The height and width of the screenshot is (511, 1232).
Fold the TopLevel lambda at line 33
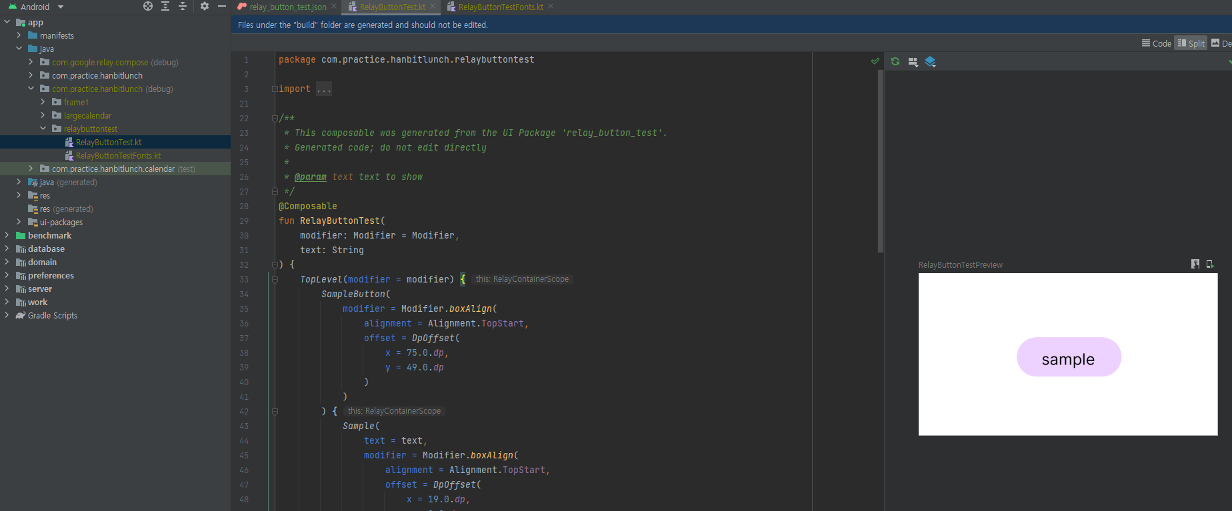pyautogui.click(x=275, y=279)
